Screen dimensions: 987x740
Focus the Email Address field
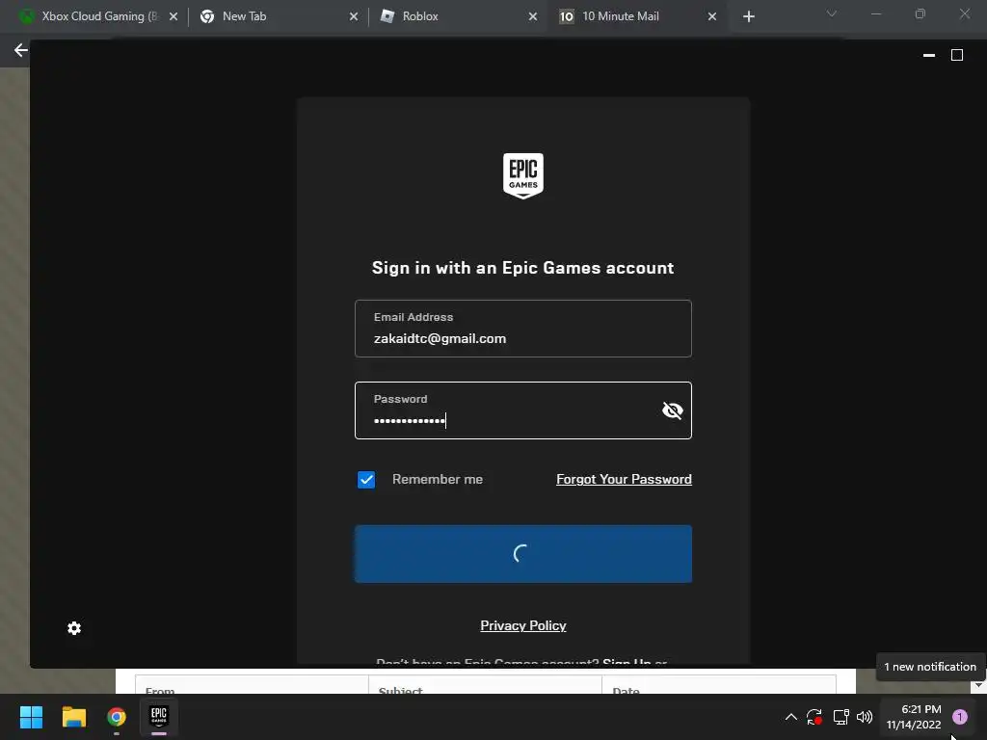tap(523, 329)
